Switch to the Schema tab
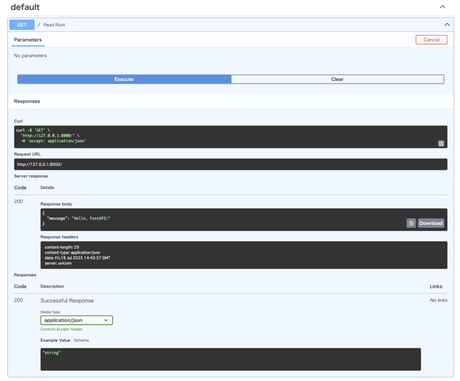Viewport: 460px width, 381px height. tap(81, 340)
